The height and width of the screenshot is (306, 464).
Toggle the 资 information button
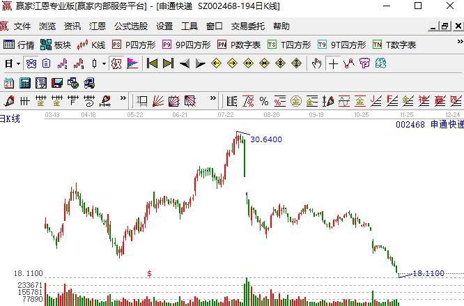(31, 63)
